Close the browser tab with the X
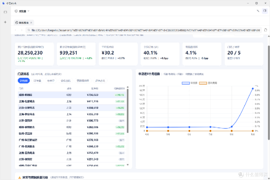 tap(31, 22)
